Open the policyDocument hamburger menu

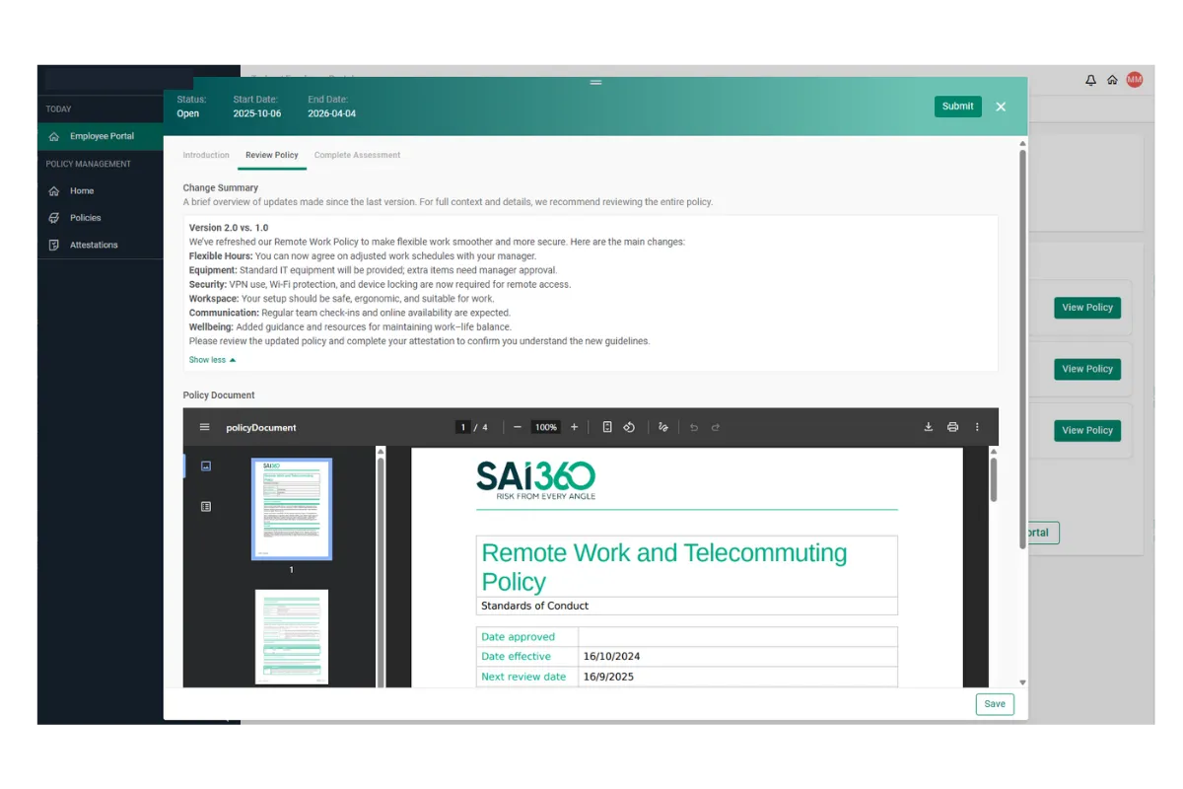(204, 427)
